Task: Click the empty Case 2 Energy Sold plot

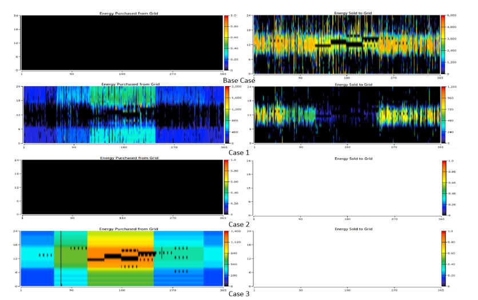Action: (x=347, y=188)
